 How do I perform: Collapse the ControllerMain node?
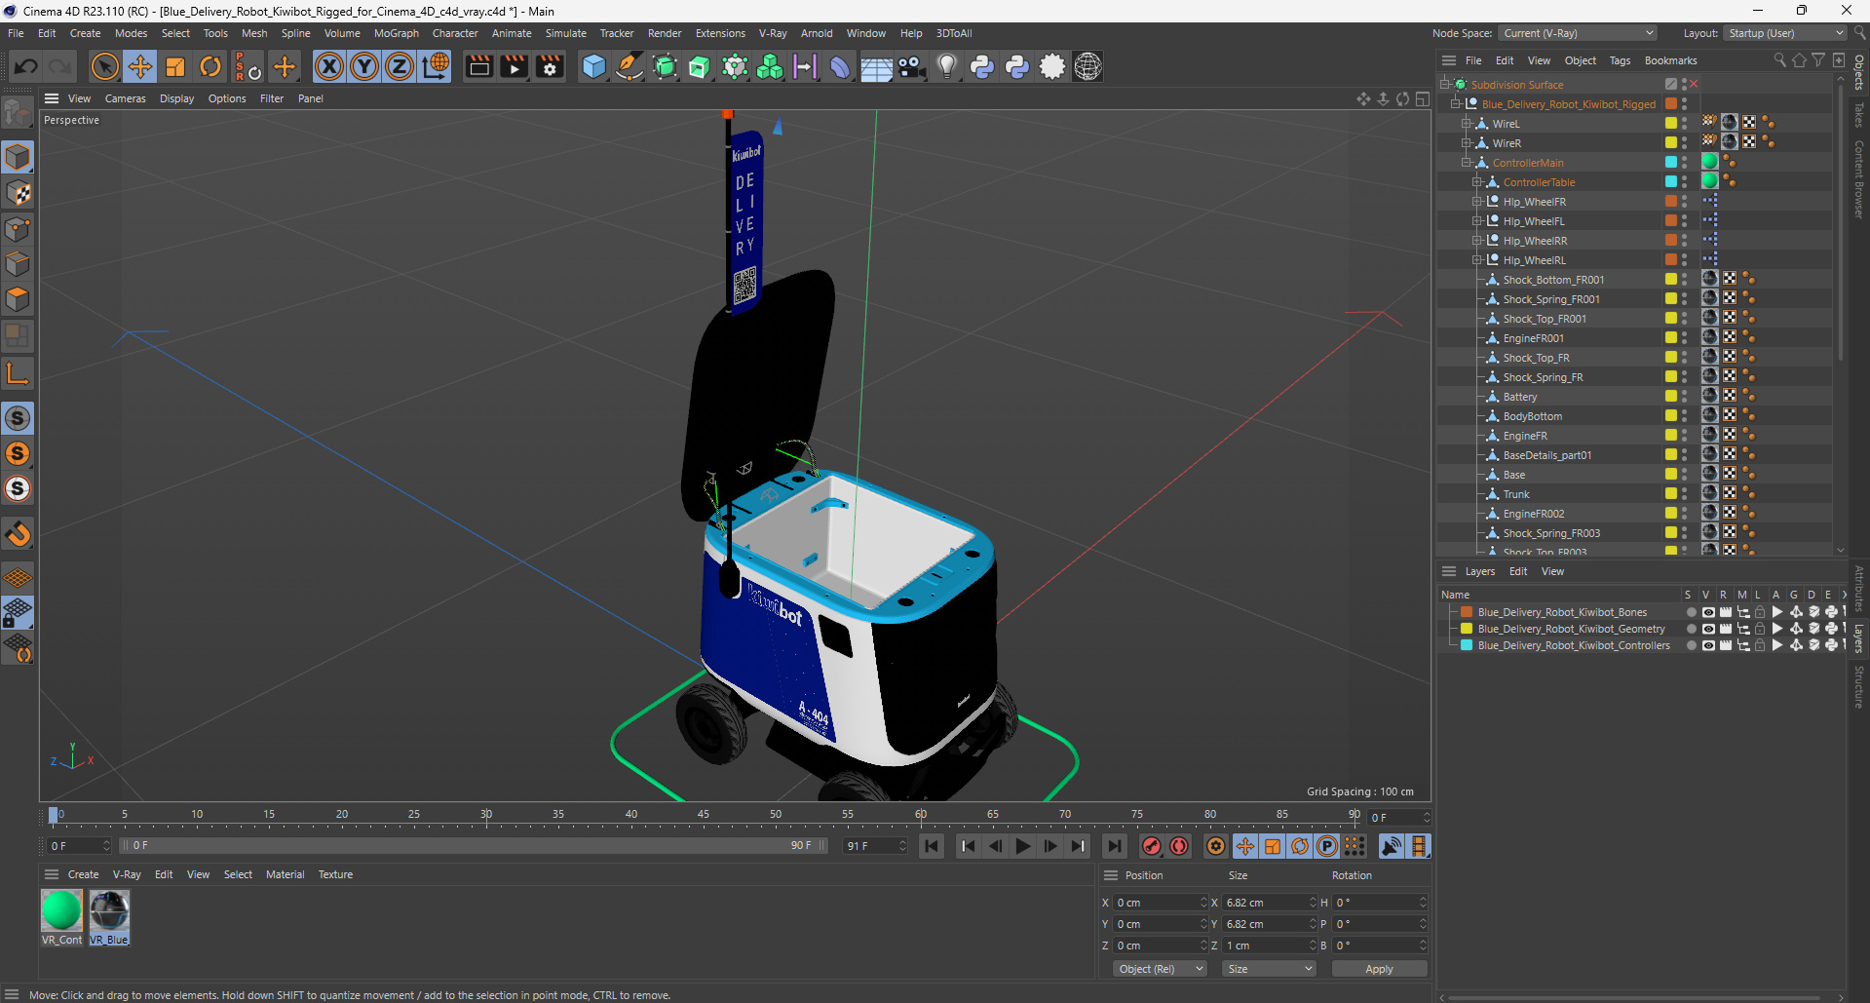1467,163
